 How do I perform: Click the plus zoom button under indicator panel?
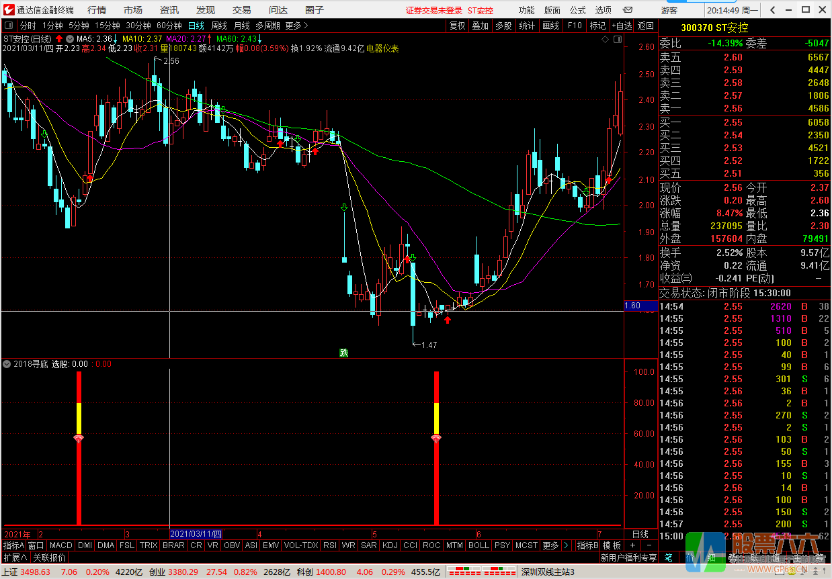632,545
